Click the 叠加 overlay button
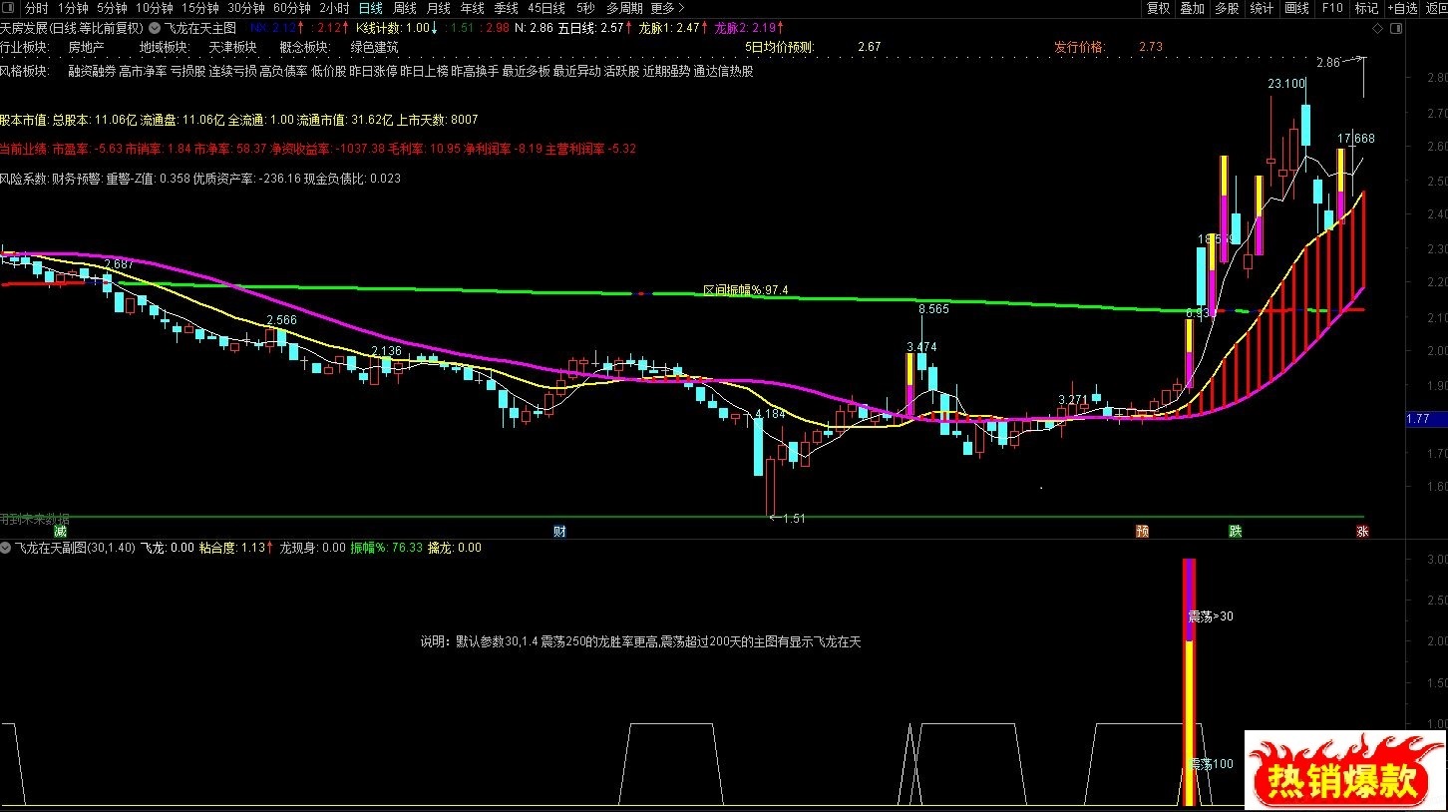 click(x=1193, y=8)
